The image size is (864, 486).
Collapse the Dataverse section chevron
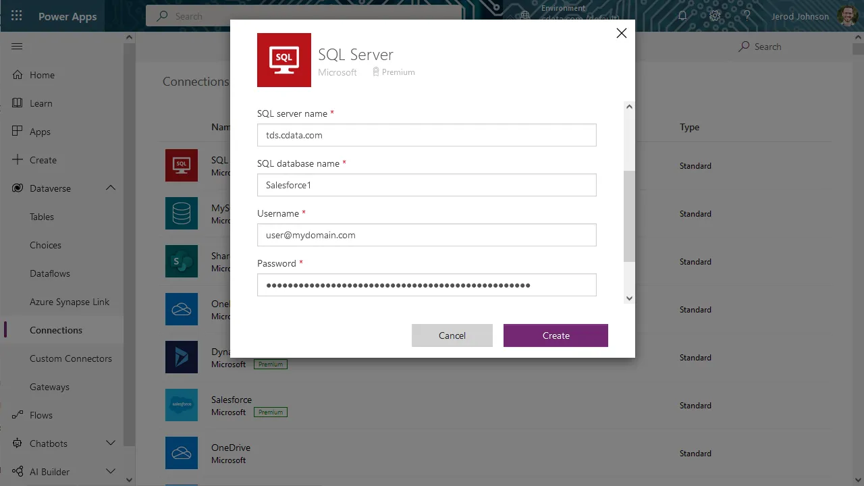coord(111,188)
